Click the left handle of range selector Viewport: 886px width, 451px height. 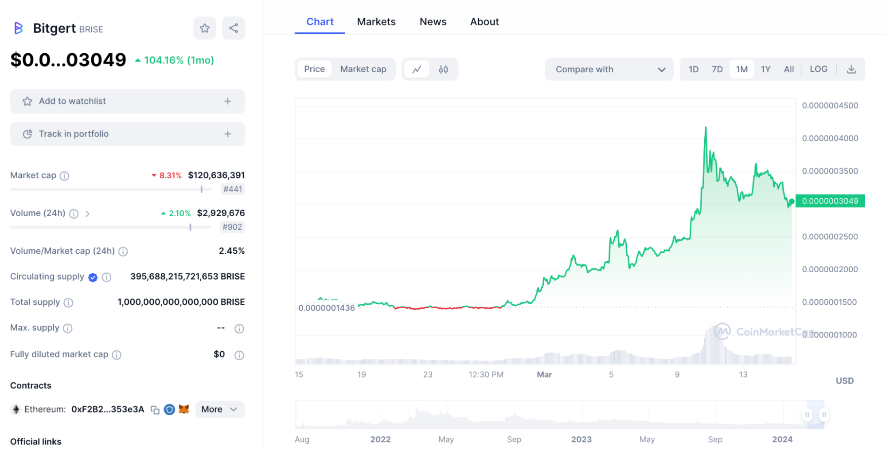(x=807, y=415)
